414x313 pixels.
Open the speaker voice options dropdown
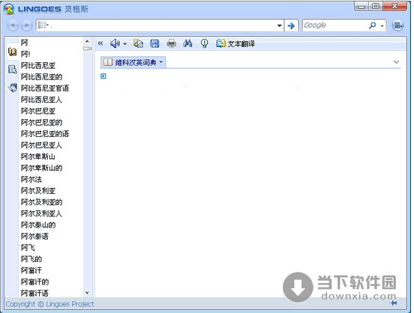point(125,43)
